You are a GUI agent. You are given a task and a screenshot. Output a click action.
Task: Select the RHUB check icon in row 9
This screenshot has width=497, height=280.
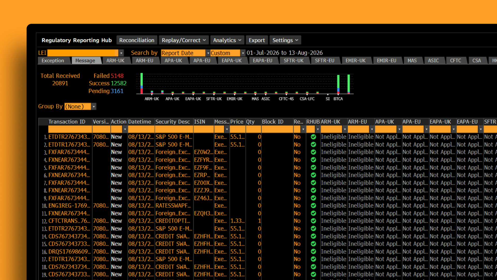coord(313,198)
